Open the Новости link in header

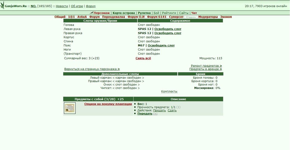pyautogui.click(x=62, y=6)
